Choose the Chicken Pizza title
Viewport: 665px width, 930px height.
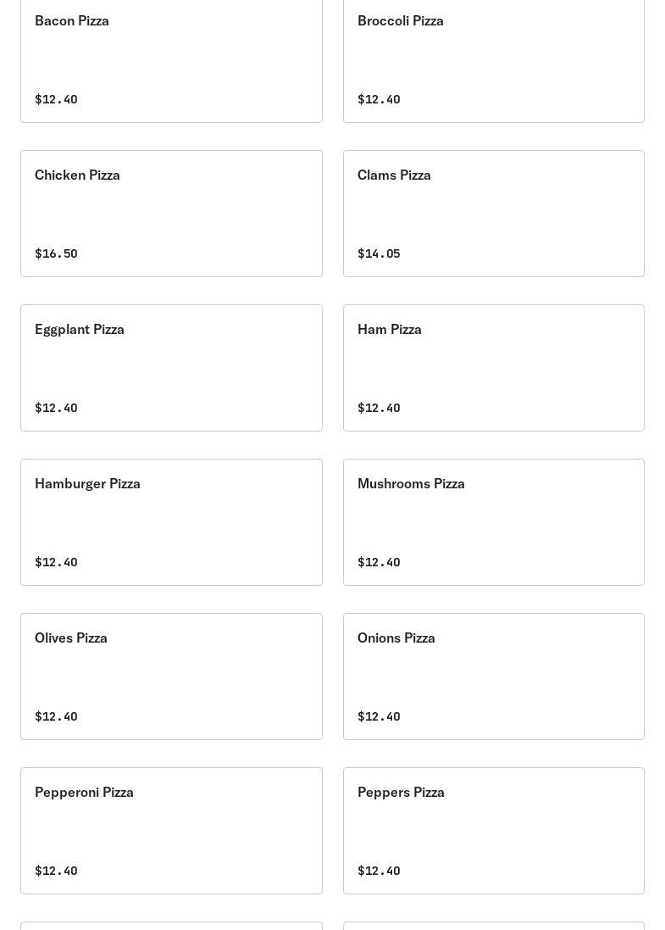point(77,175)
